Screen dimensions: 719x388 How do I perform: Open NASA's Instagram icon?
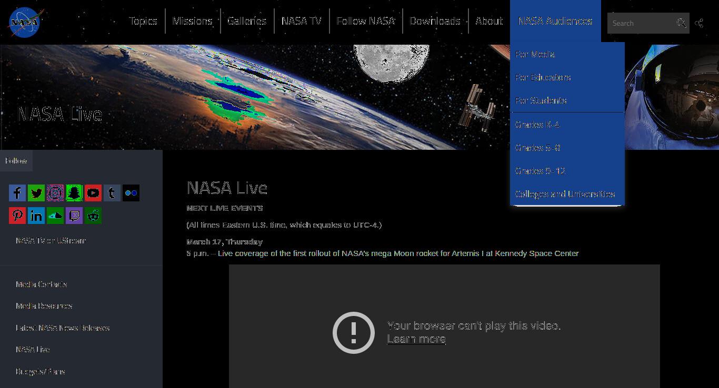55,193
